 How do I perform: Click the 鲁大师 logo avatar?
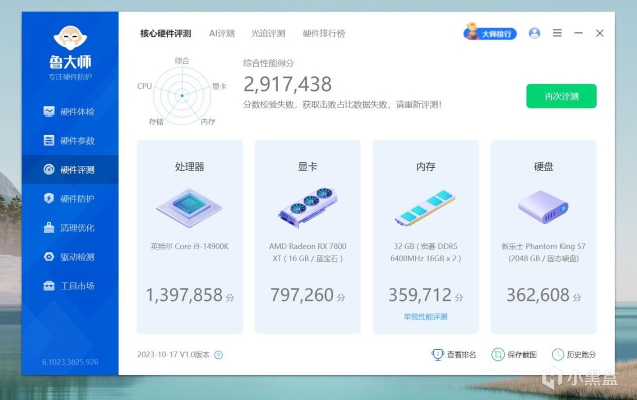point(70,39)
